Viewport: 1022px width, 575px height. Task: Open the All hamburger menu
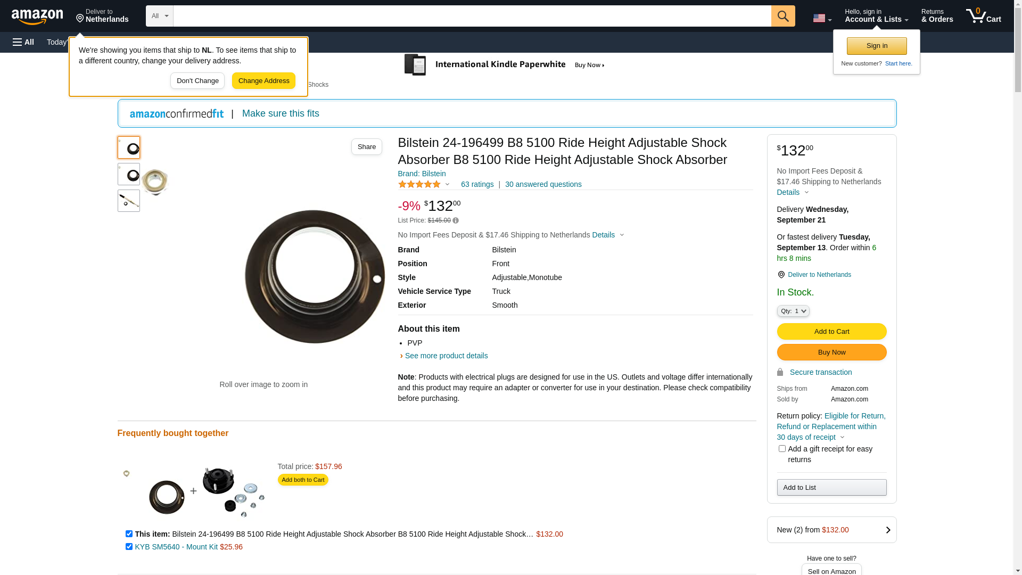23,42
